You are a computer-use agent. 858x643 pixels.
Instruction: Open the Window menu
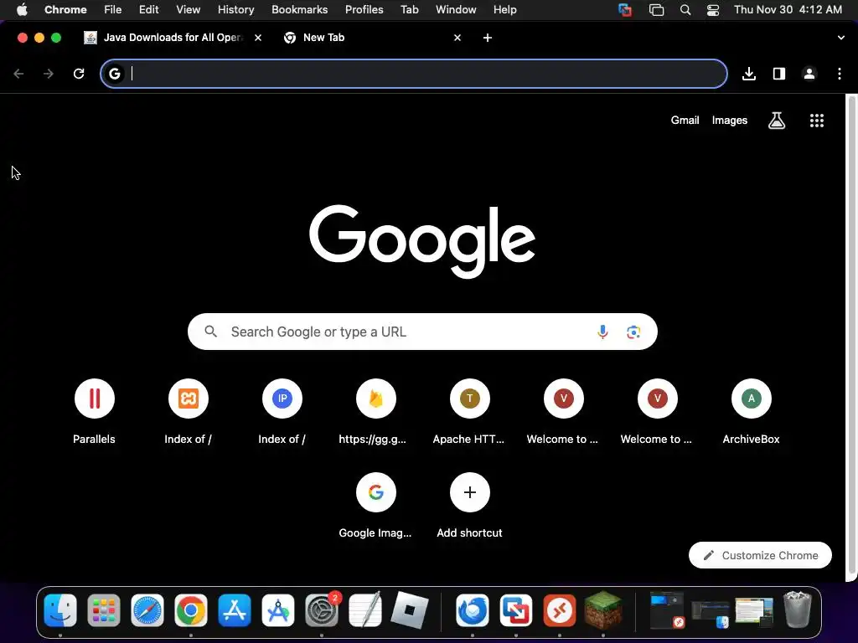click(x=456, y=10)
